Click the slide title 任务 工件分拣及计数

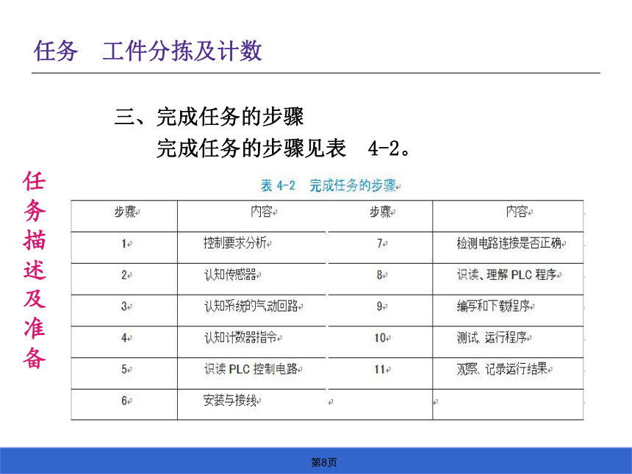click(x=148, y=51)
